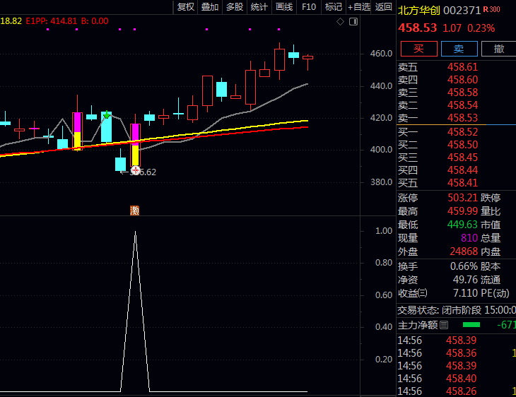The height and width of the screenshot is (397, 516).
Task: Click the green 主力净额 bar indicator
Action: pos(471,325)
